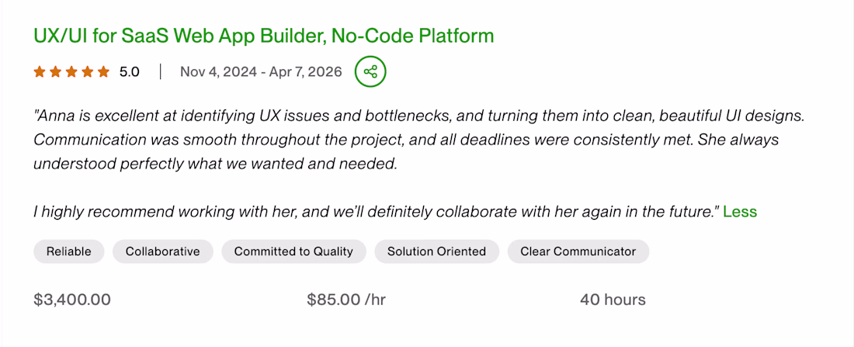Click the 5.0 rating score
854x347 pixels.
[x=130, y=72]
